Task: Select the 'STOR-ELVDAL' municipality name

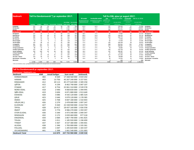Action: (x=20, y=113)
